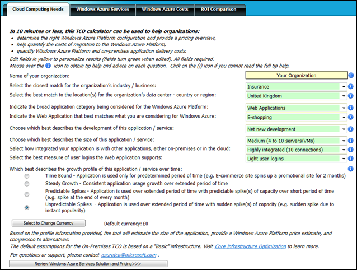357x270 pixels.
Task: Follow the Core Infrastructure Optimization link
Action: tap(250, 246)
